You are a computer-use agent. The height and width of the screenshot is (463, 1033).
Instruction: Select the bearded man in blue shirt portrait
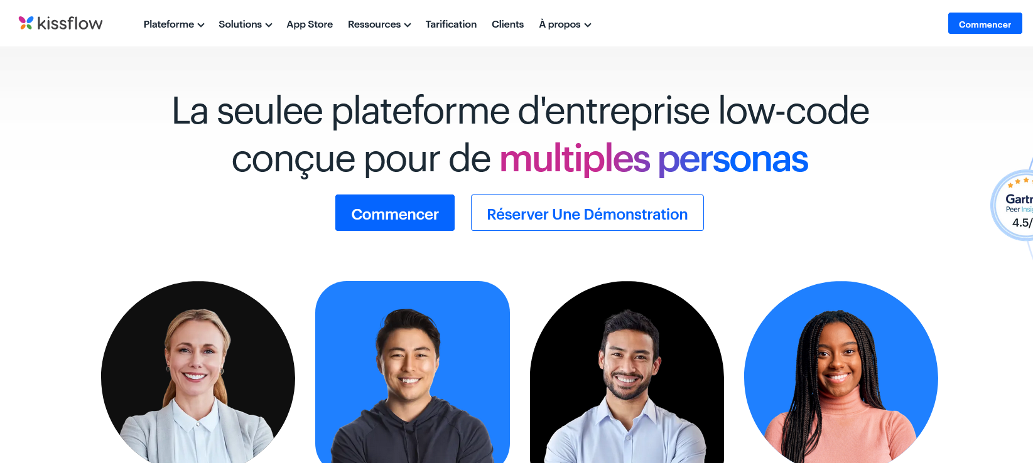pos(627,373)
